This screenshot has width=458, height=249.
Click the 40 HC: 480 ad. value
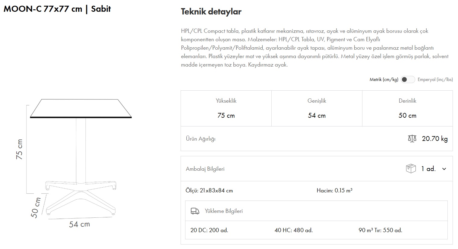(293, 230)
